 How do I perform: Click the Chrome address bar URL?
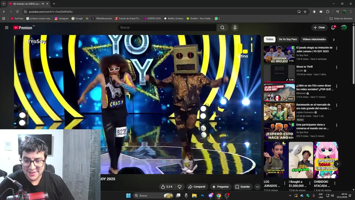coord(51,12)
